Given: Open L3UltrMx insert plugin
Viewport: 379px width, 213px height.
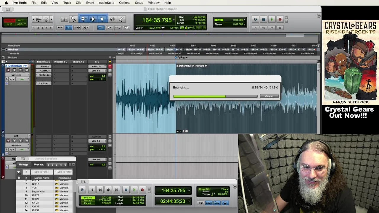Looking at the screenshot, I should click(x=44, y=83).
